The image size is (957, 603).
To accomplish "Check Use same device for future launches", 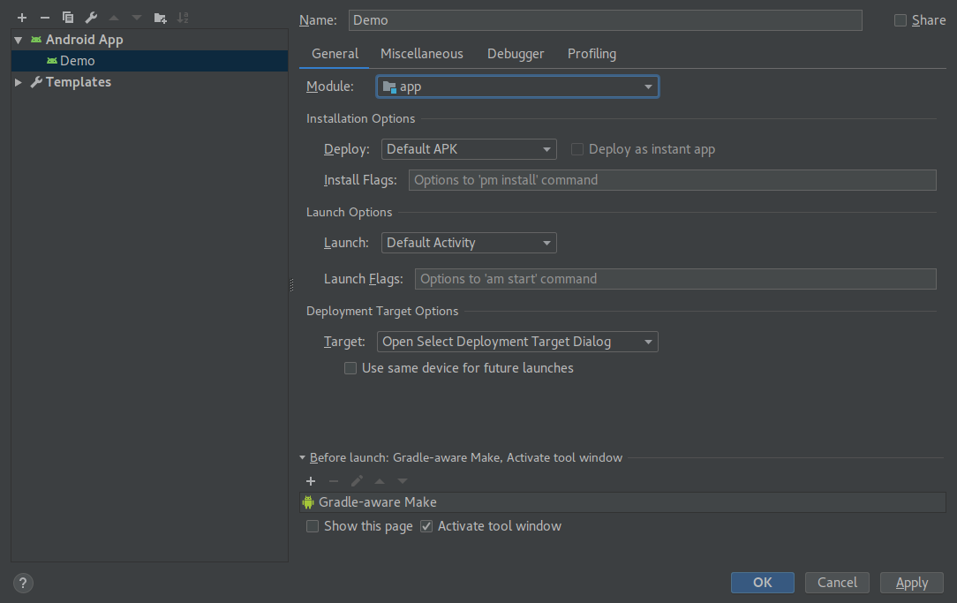I will [350, 368].
